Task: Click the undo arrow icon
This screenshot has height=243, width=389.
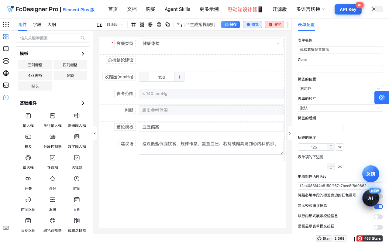Action: [179, 25]
